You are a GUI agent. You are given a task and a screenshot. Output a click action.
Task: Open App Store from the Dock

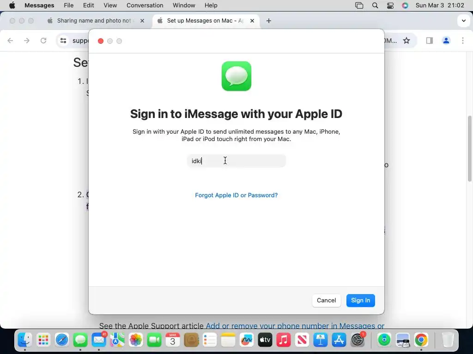(x=339, y=340)
